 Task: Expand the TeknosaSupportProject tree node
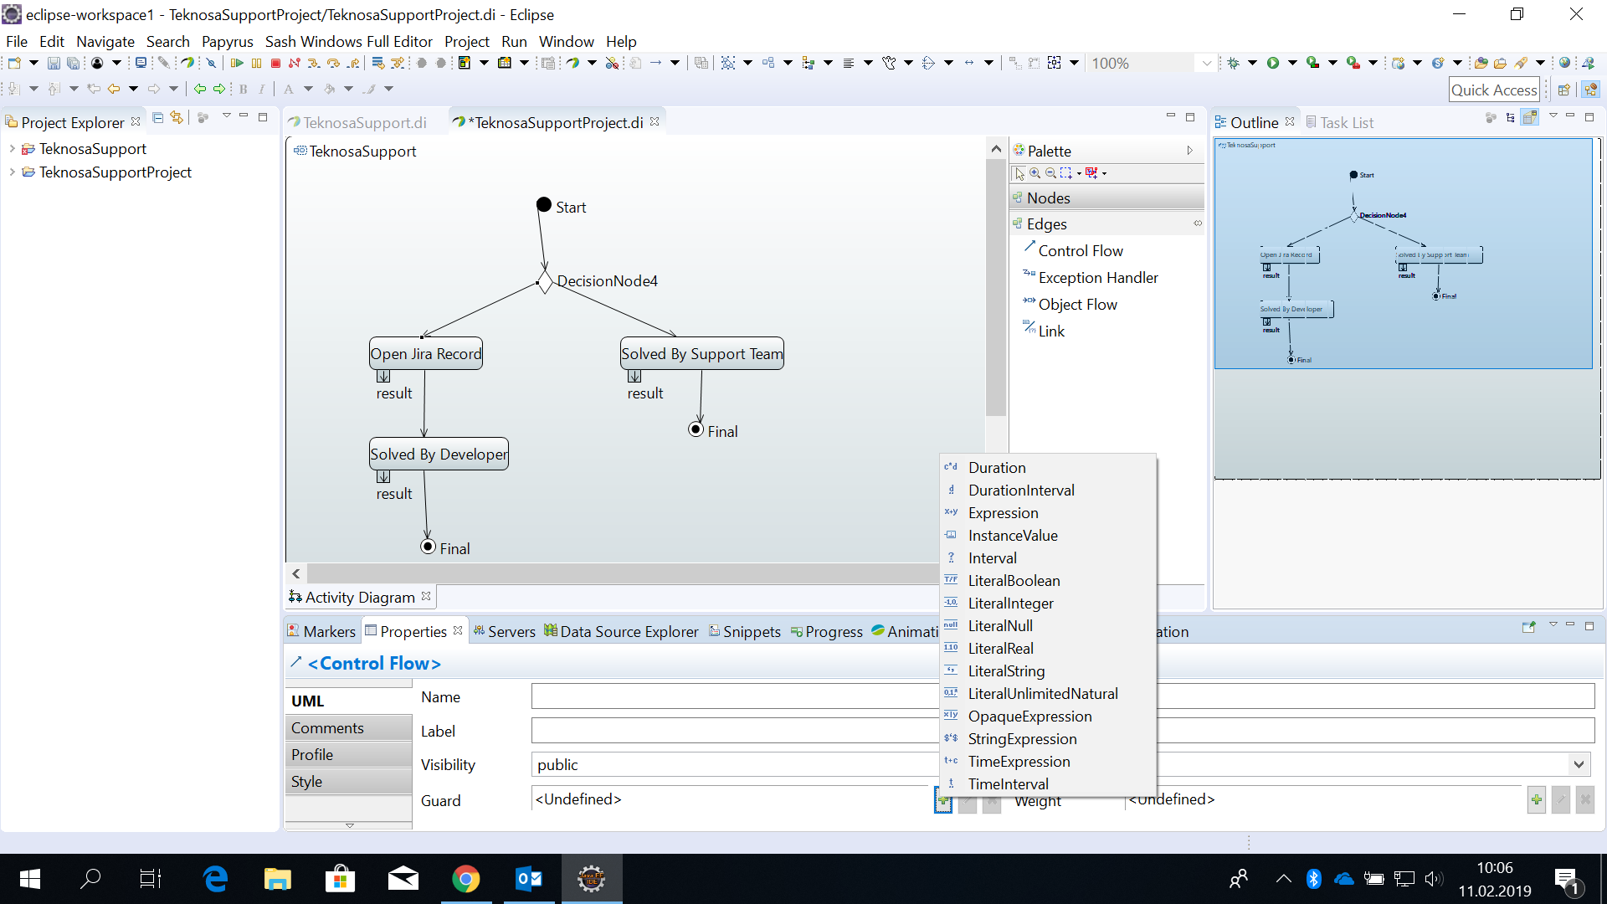tap(12, 172)
